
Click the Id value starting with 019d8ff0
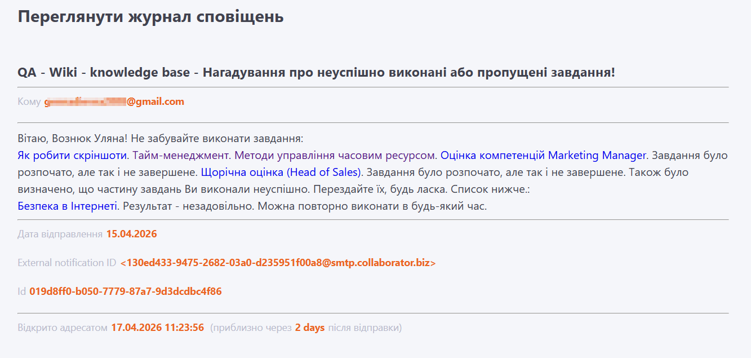125,291
